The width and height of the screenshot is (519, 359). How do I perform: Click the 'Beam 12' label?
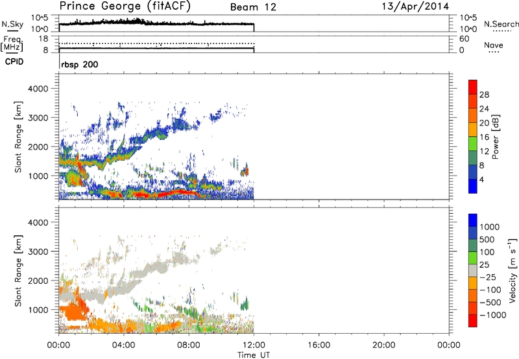pos(253,7)
